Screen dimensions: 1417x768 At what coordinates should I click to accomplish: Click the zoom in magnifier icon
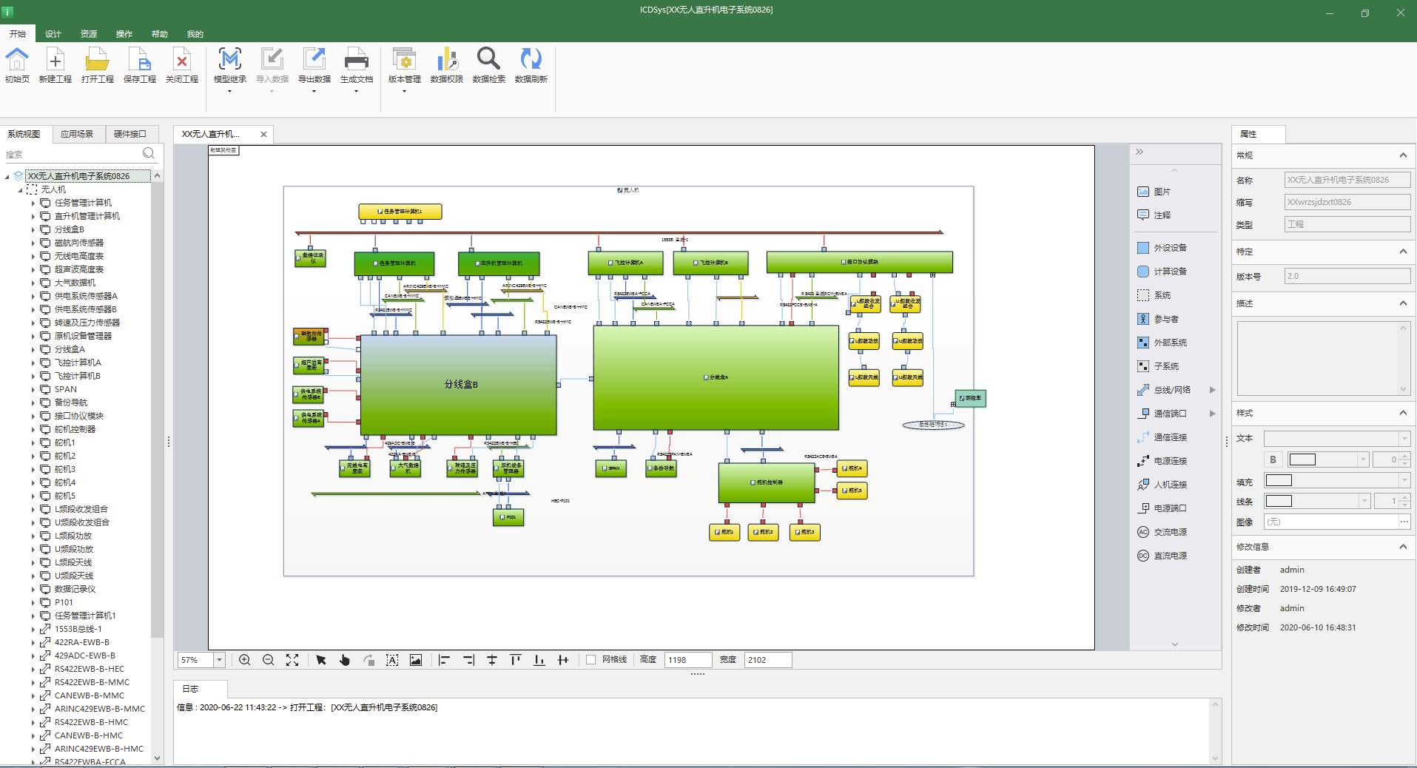245,660
